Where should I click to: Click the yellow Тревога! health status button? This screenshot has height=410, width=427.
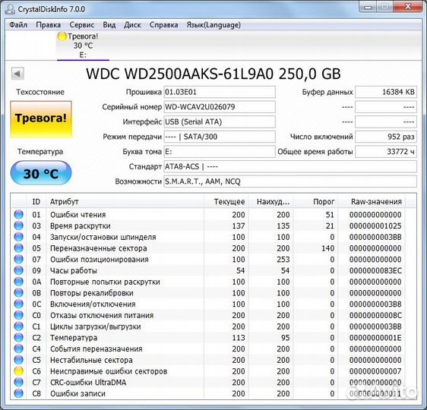click(41, 119)
